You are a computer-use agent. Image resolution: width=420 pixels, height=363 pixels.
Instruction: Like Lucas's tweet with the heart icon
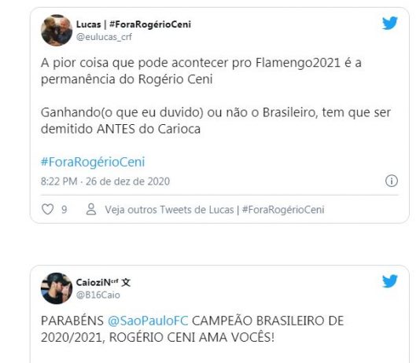pos(48,209)
